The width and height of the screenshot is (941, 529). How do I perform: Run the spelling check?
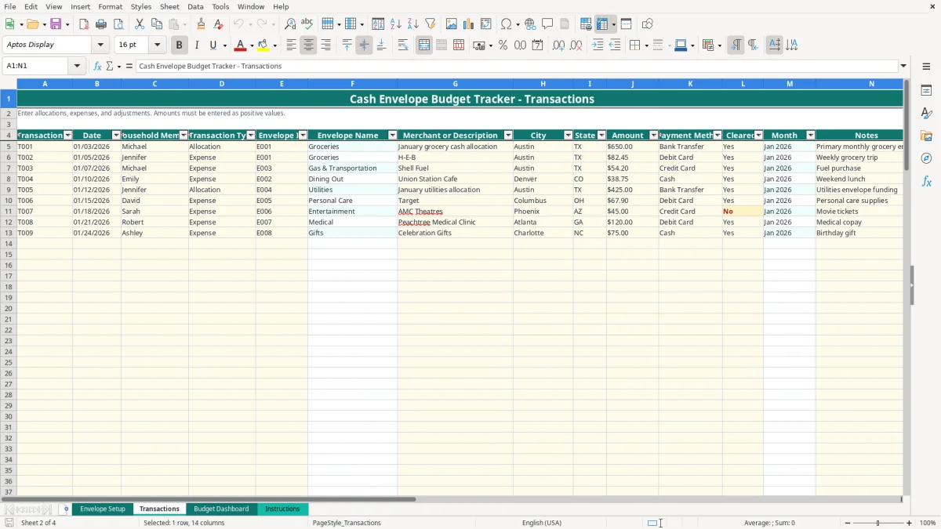pyautogui.click(x=307, y=24)
